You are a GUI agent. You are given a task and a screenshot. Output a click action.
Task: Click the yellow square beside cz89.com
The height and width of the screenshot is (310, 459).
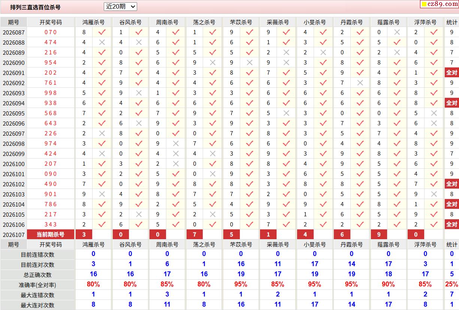[x=424, y=4]
